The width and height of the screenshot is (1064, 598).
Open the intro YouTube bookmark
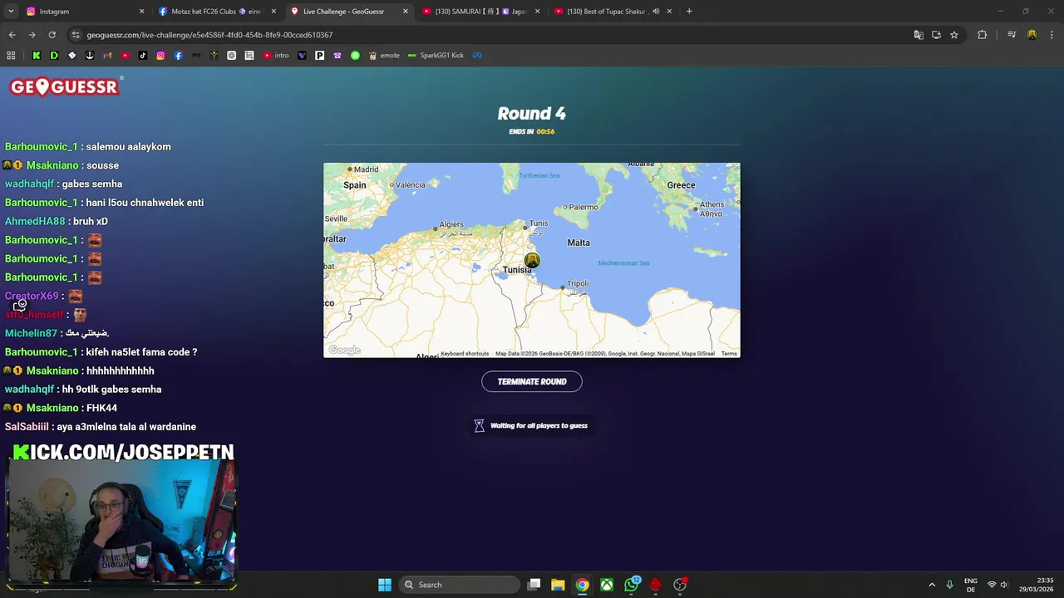pyautogui.click(x=276, y=56)
